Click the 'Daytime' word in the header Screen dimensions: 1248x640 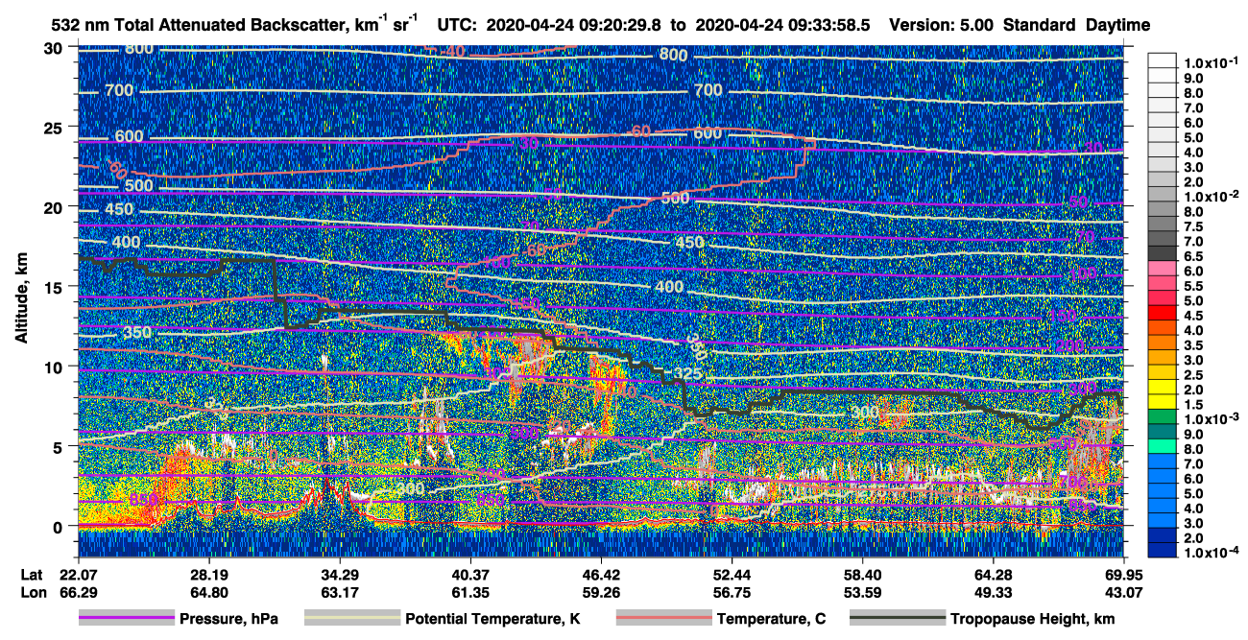(x=1118, y=26)
